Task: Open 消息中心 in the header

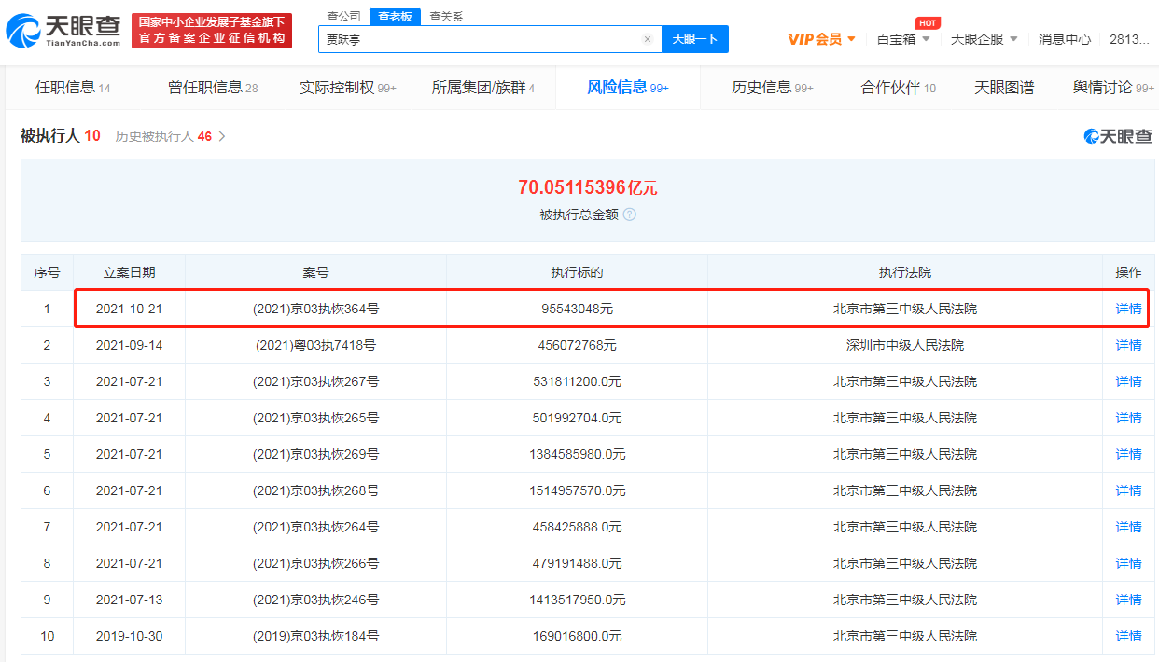Action: pos(1065,39)
